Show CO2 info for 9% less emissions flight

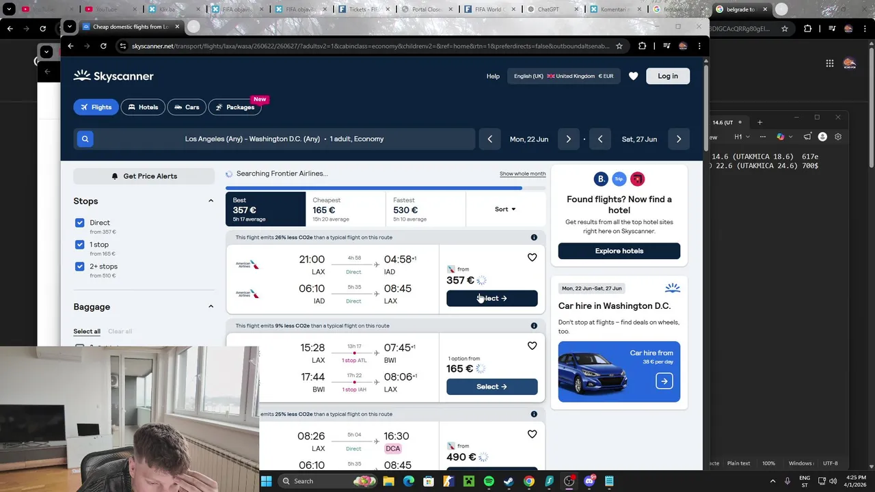point(534,325)
